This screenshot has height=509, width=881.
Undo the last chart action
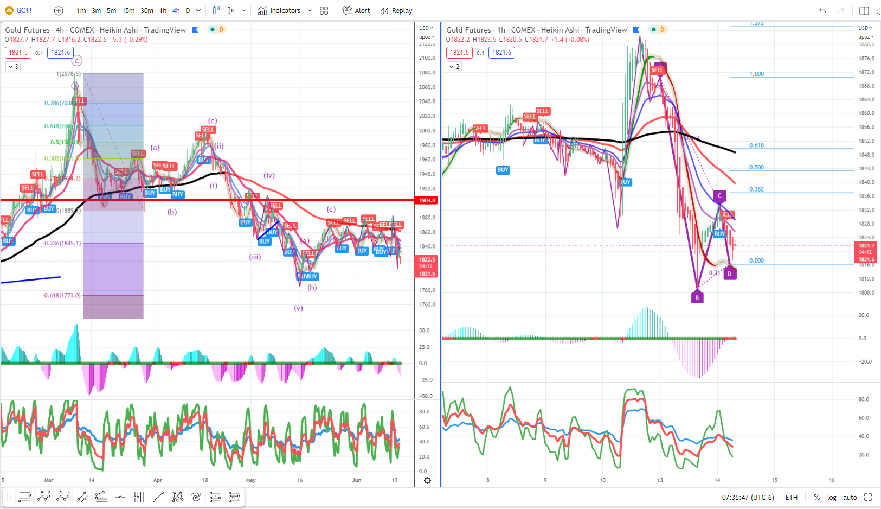[x=822, y=11]
